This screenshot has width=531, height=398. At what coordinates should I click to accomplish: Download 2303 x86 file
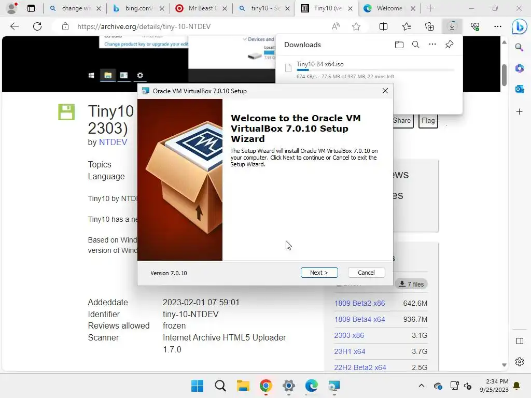click(349, 335)
